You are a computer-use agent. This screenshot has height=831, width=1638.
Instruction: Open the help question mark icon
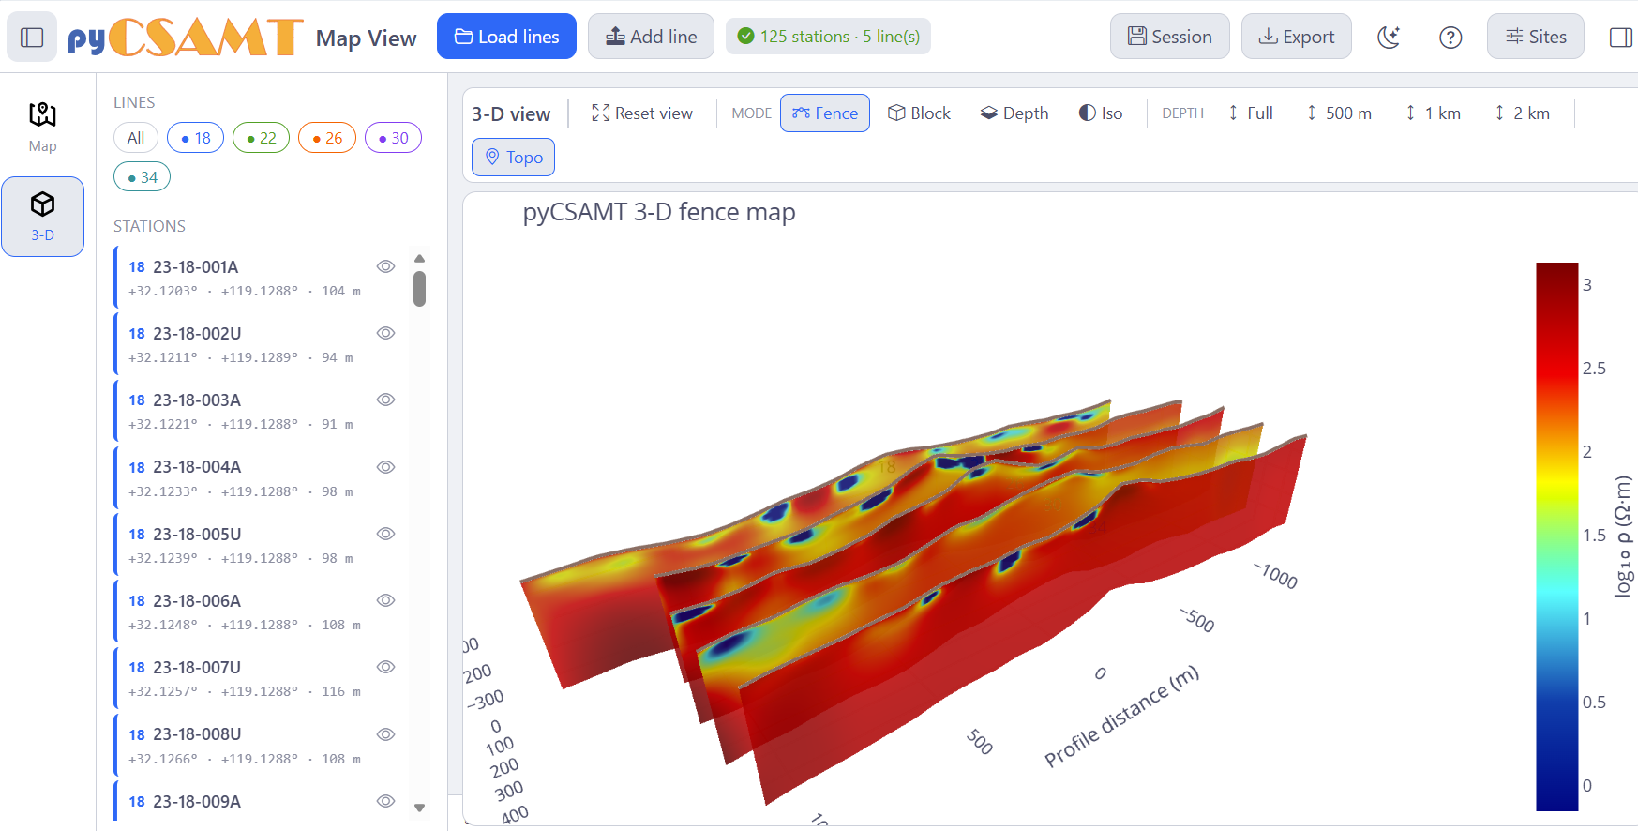pyautogui.click(x=1450, y=38)
